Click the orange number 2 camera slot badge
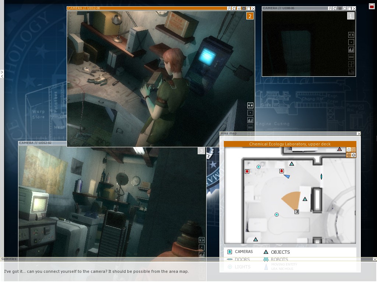This screenshot has height=282, width=377. pyautogui.click(x=250, y=16)
